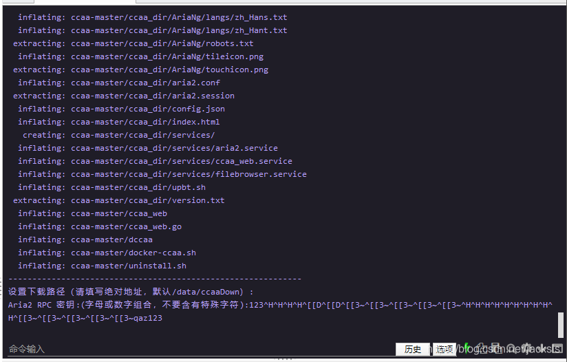Click the ccaa_dir/upbt.sh line
Screen dimensions: 567x362
tap(111, 187)
